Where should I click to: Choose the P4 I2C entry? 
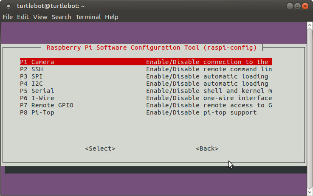[x=31, y=84]
